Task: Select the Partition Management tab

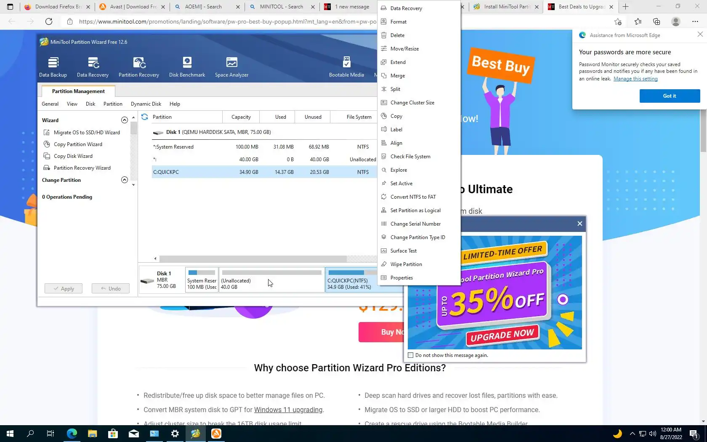Action: (78, 91)
